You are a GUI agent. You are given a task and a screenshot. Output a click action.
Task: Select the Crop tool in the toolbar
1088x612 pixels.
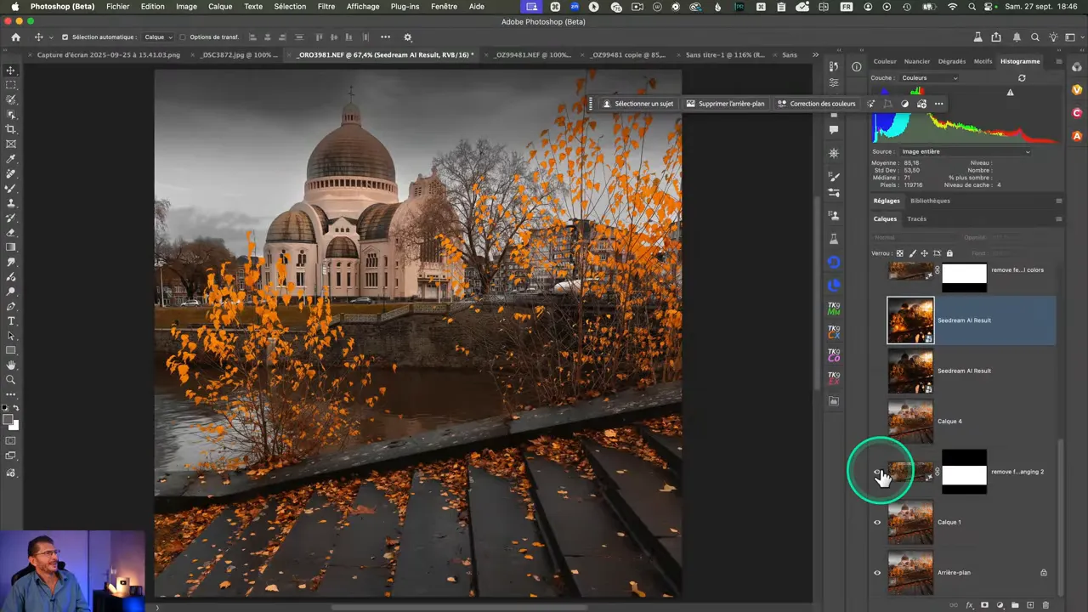[x=11, y=129]
